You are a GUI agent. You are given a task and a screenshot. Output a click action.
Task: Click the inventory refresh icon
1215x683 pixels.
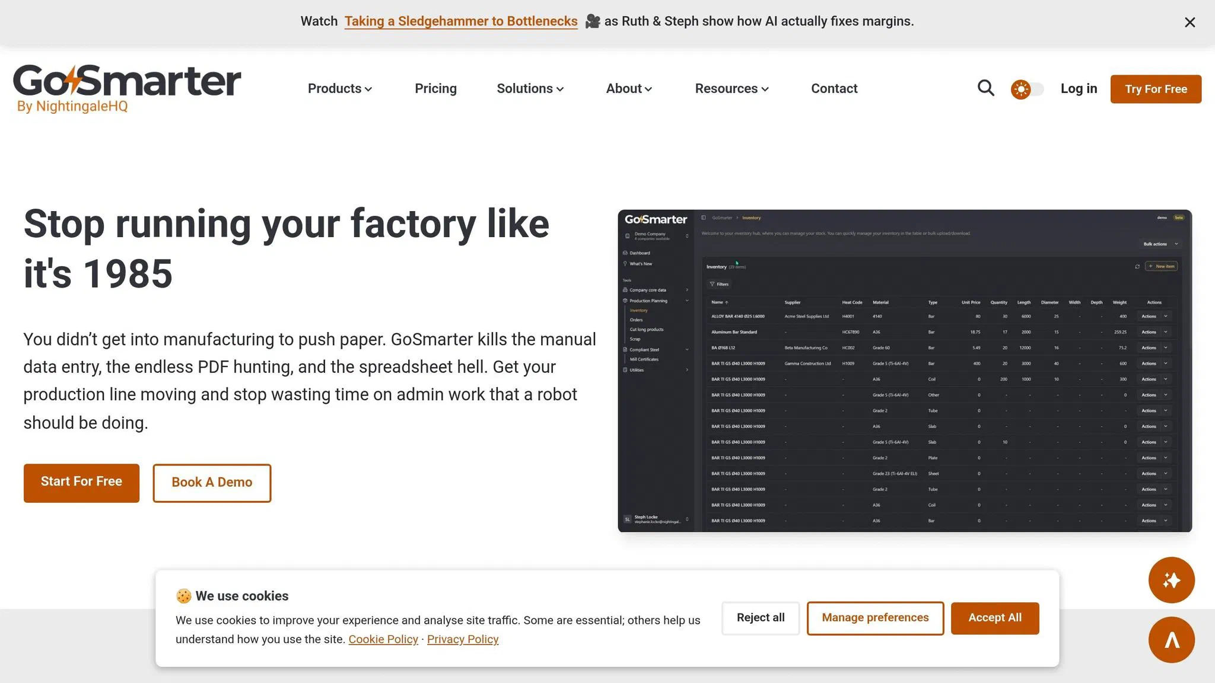pyautogui.click(x=1137, y=267)
